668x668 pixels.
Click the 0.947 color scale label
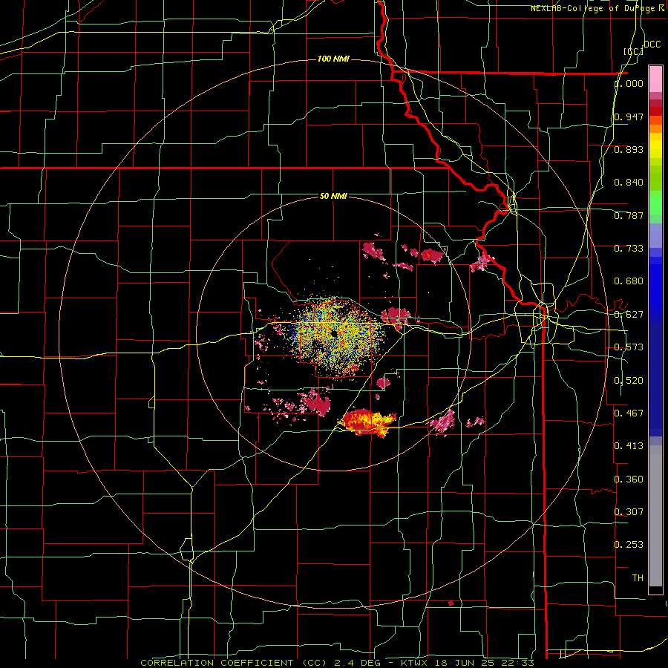click(629, 117)
